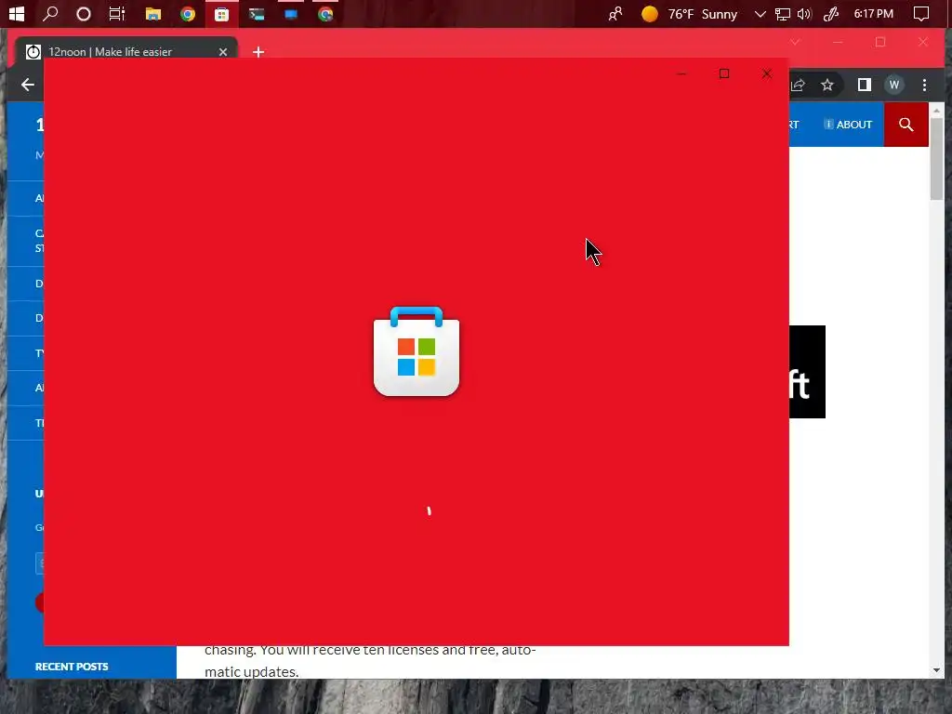Maximize the Microsoft Store window
This screenshot has width=952, height=714.
pyautogui.click(x=723, y=74)
